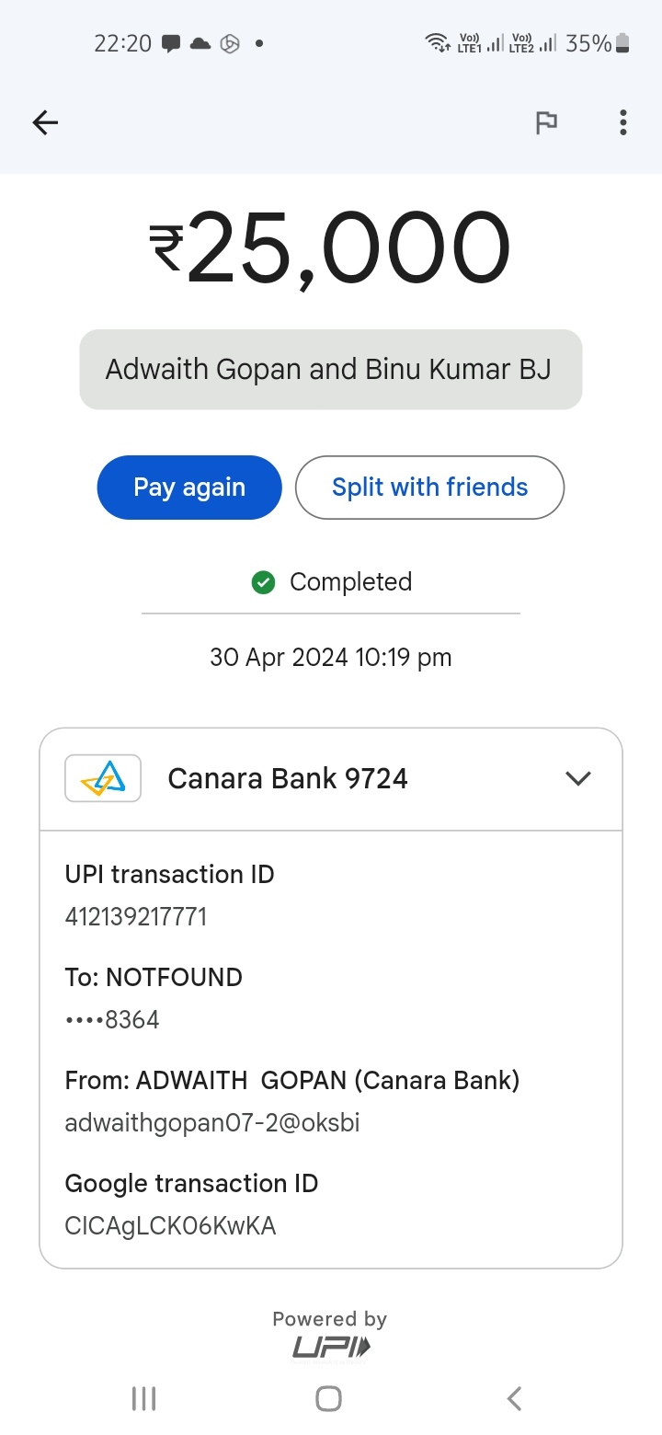The image size is (662, 1435).
Task: Tap the green Completed checkmark icon
Action: 264,582
